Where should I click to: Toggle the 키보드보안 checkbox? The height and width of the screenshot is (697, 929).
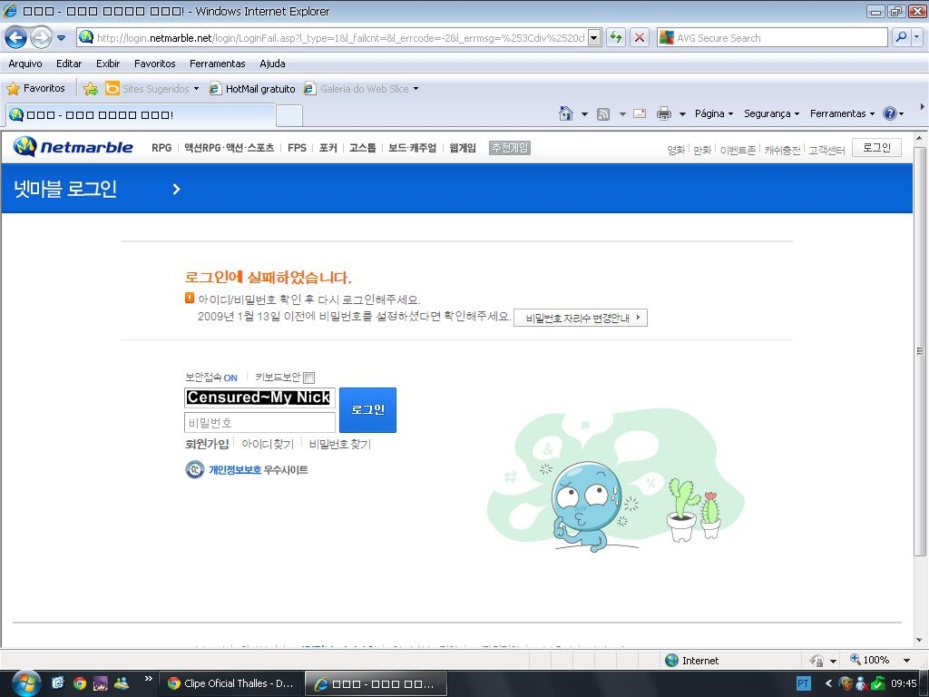tap(308, 378)
